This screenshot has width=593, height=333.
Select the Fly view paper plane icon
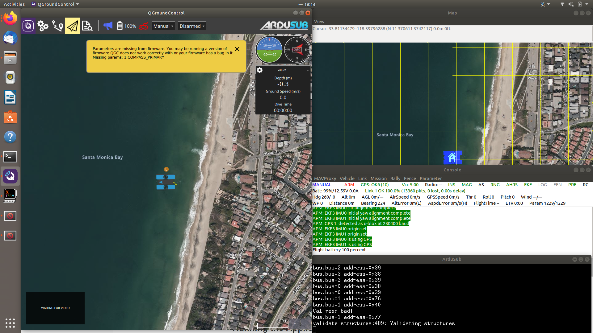click(73, 26)
